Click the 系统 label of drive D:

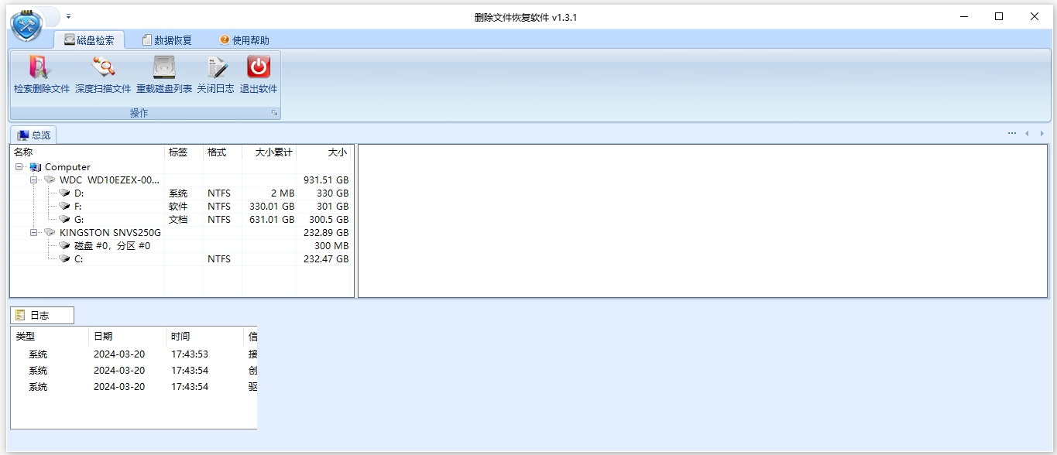point(178,193)
